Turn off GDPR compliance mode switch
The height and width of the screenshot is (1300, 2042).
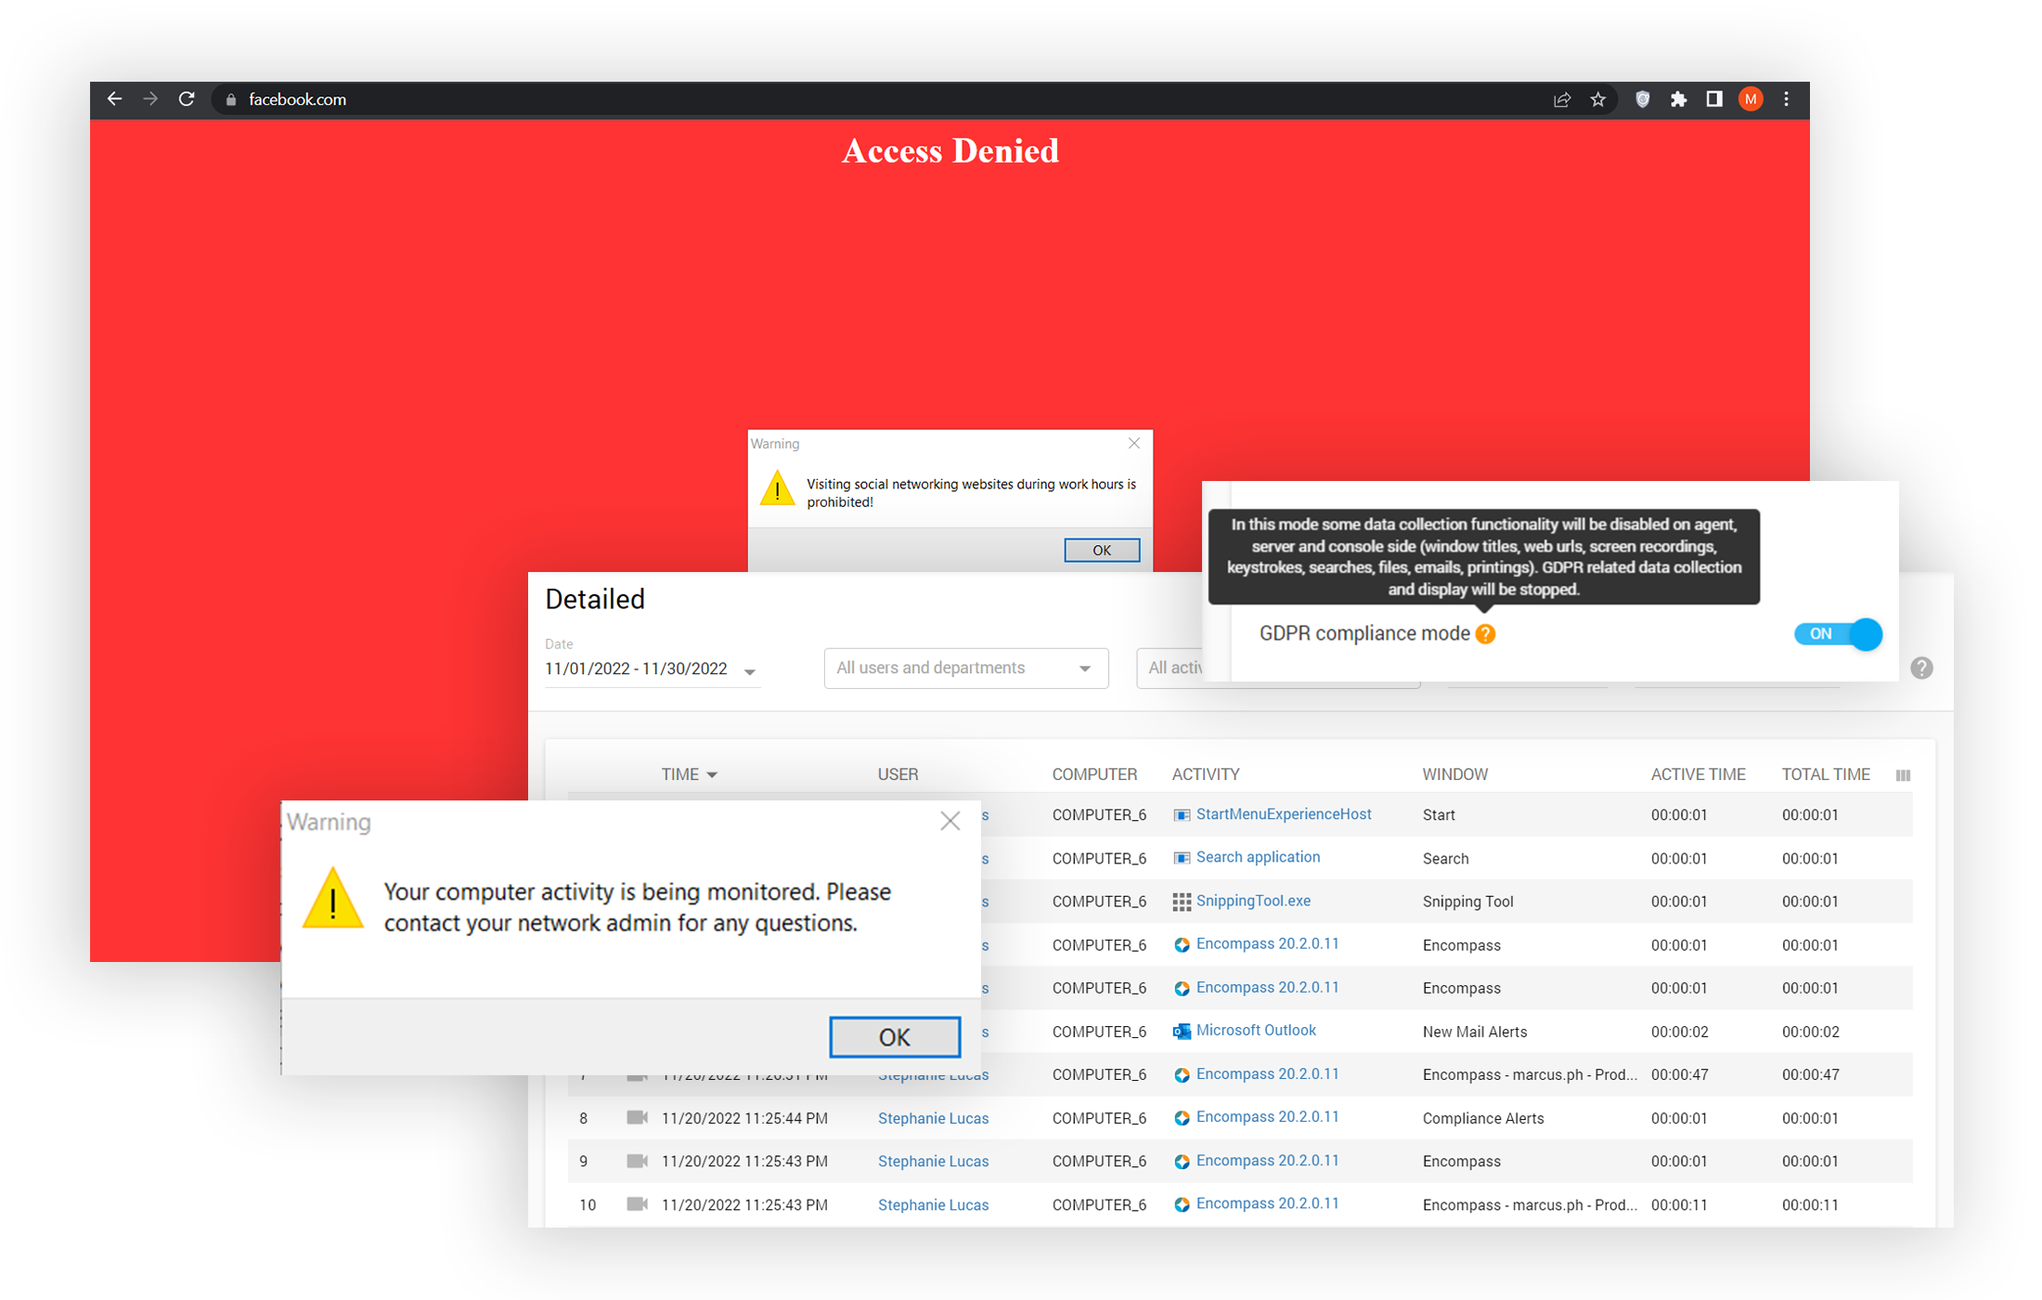(x=1838, y=634)
